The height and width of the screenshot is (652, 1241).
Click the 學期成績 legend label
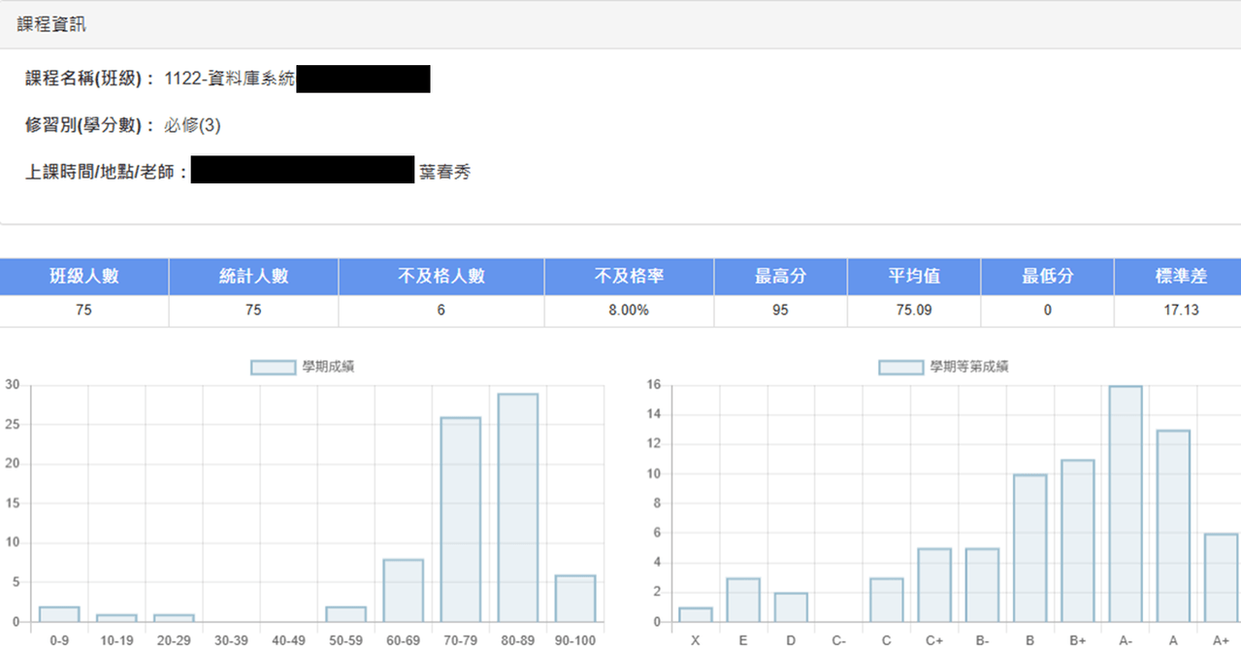pyautogui.click(x=328, y=367)
